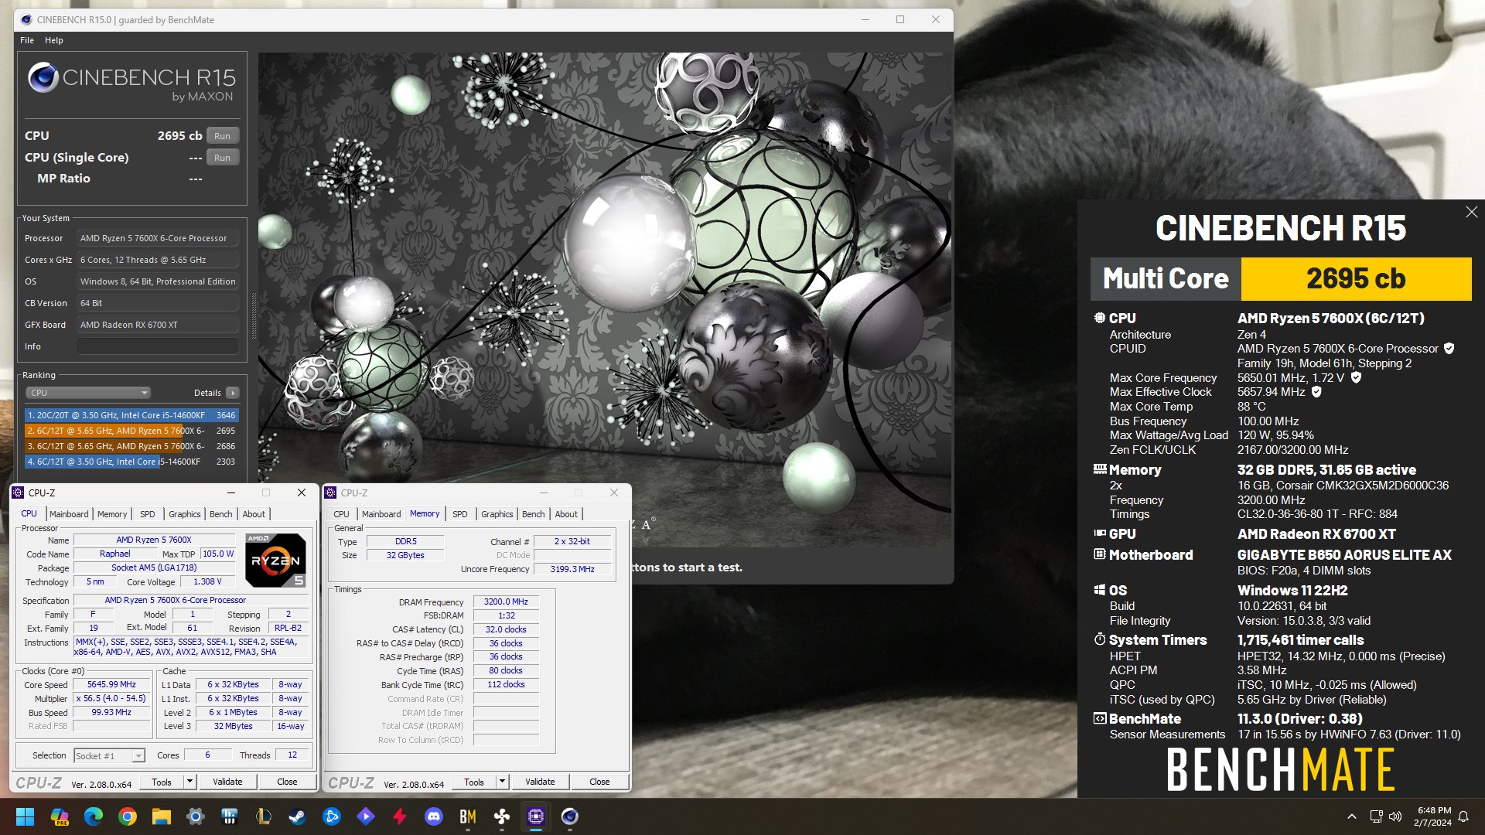This screenshot has height=835, width=1485.
Task: Select the Ryzen 5 7600X 2686 ranking row
Action: pyautogui.click(x=131, y=446)
